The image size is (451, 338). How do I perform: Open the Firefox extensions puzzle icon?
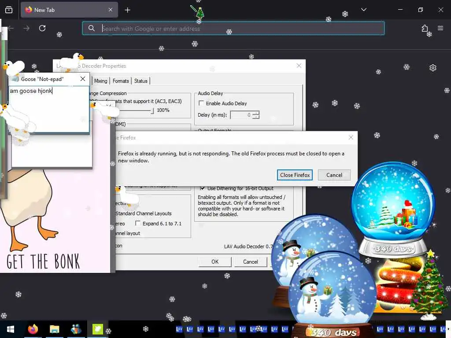[425, 28]
